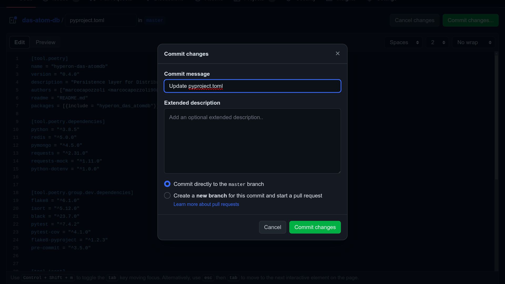Open the das-atom-db repository link
Screen dimensions: 505x284
(41, 20)
